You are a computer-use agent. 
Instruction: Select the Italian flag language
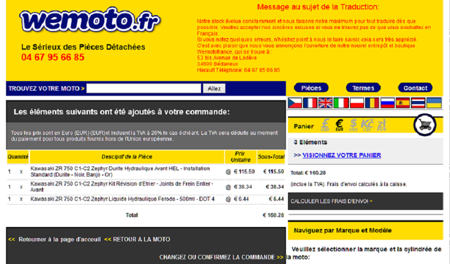[x=341, y=102]
